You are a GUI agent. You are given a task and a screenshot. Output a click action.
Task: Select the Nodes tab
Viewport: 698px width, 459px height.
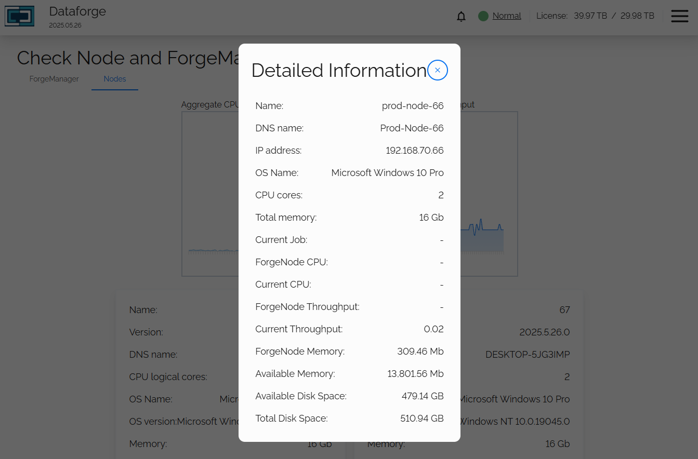115,79
